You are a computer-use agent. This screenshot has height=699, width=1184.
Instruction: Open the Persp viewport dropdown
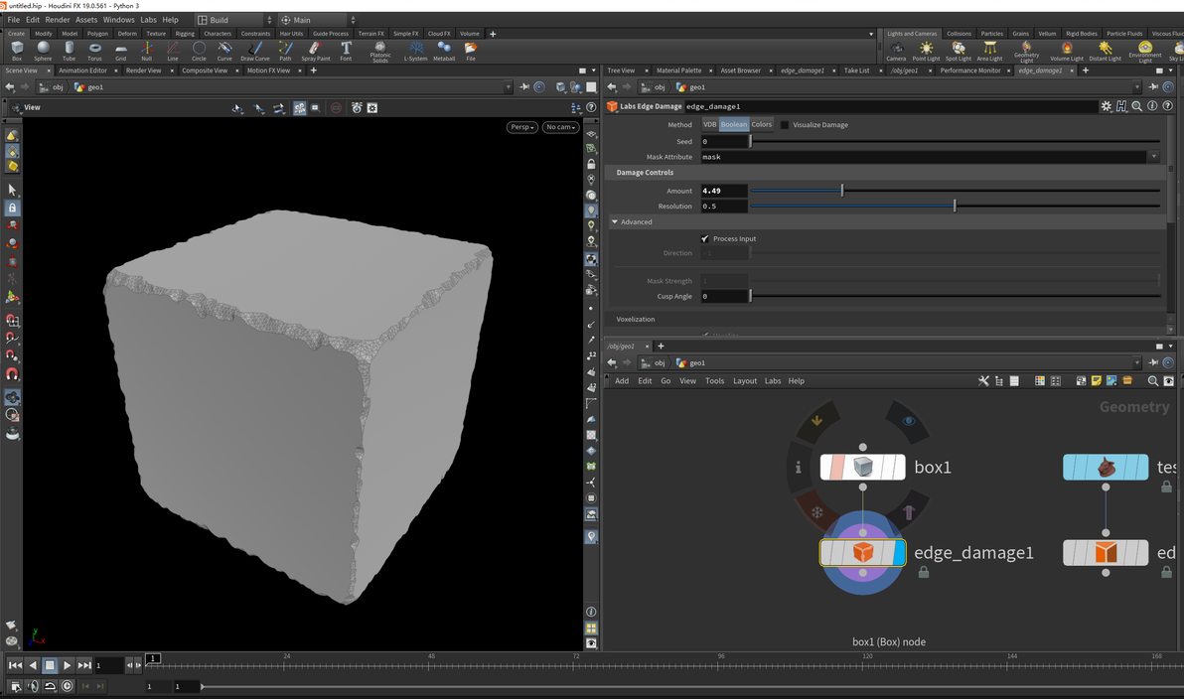(521, 127)
